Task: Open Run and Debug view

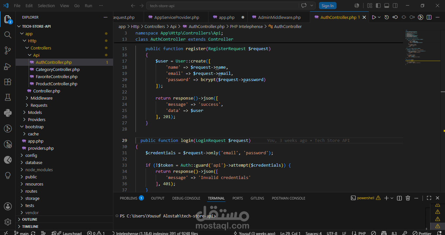Action: (x=8, y=66)
